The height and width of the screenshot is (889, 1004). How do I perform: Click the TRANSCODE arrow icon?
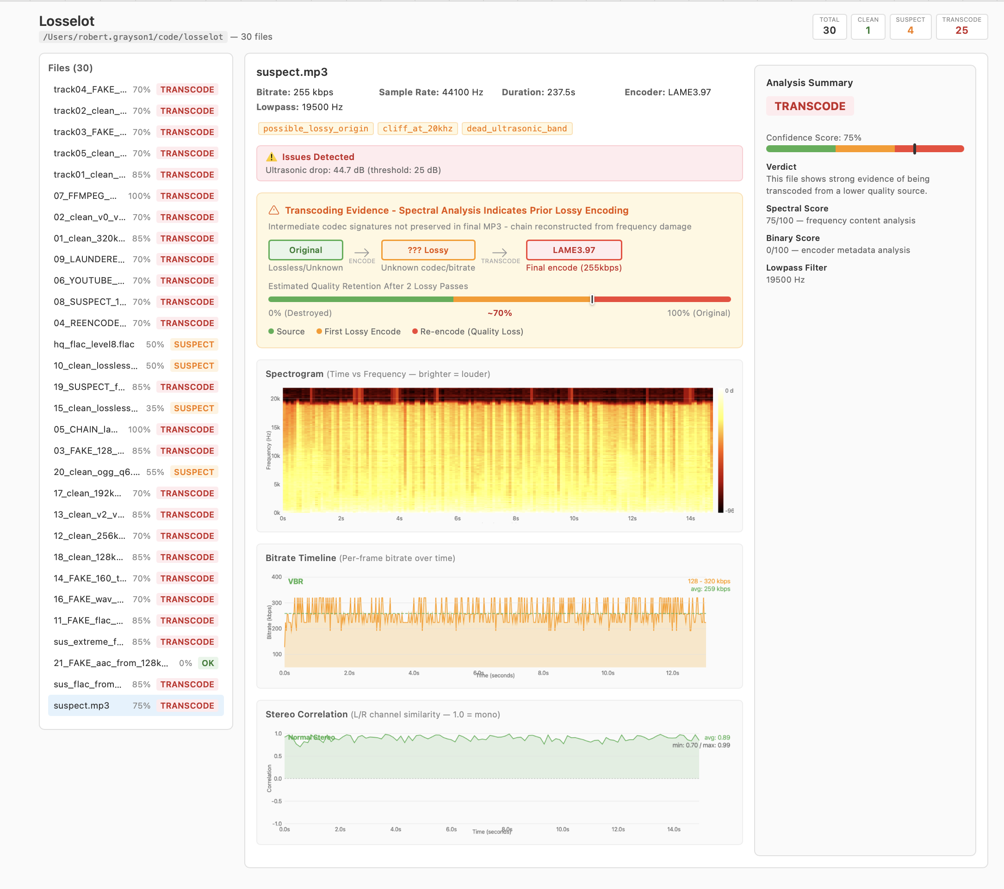(x=500, y=253)
